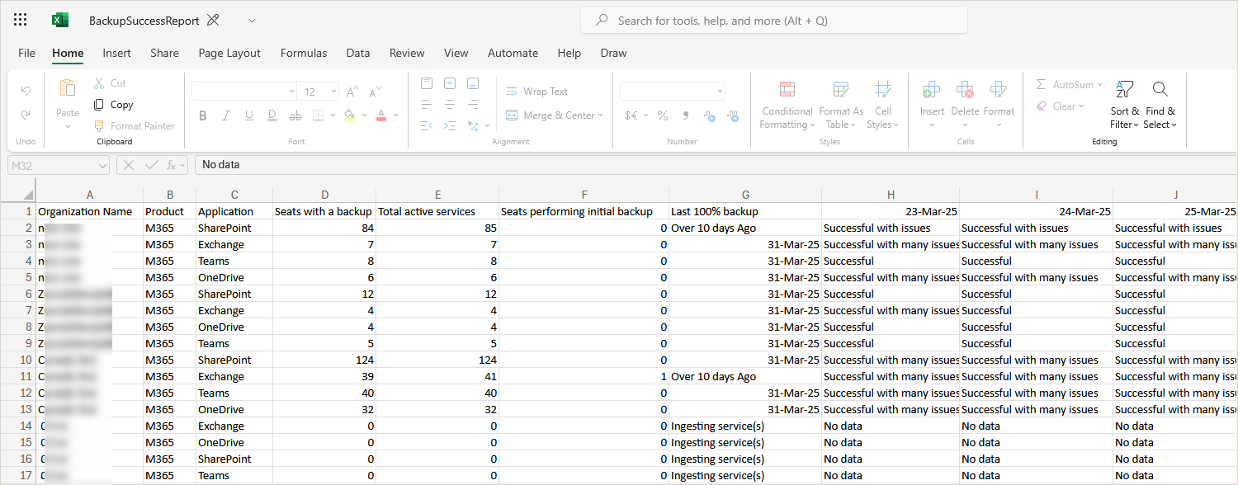Viewport: 1238px width, 485px height.
Task: Expand the Merge & Center options
Action: [x=601, y=115]
